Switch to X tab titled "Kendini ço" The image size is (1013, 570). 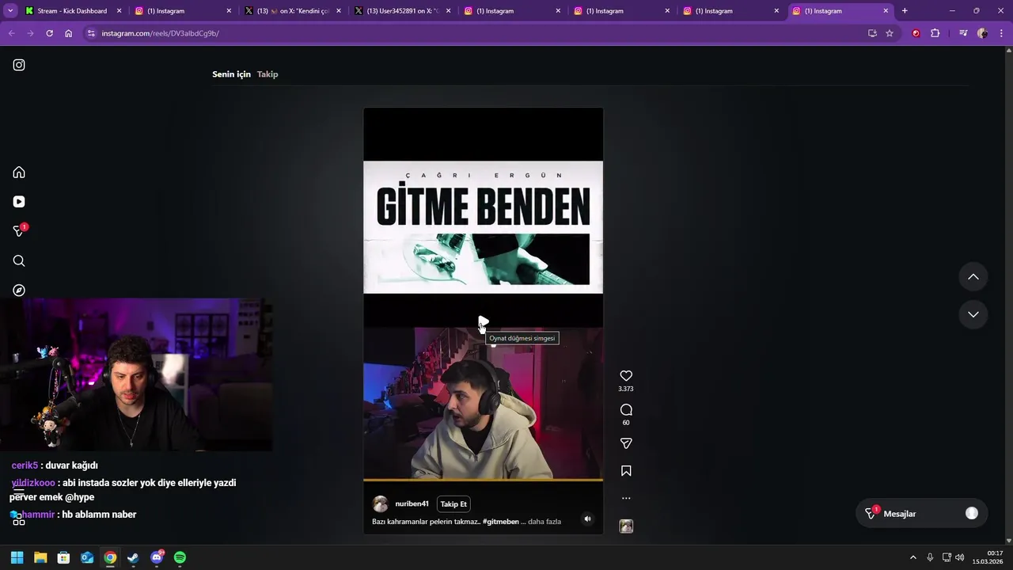tap(294, 11)
